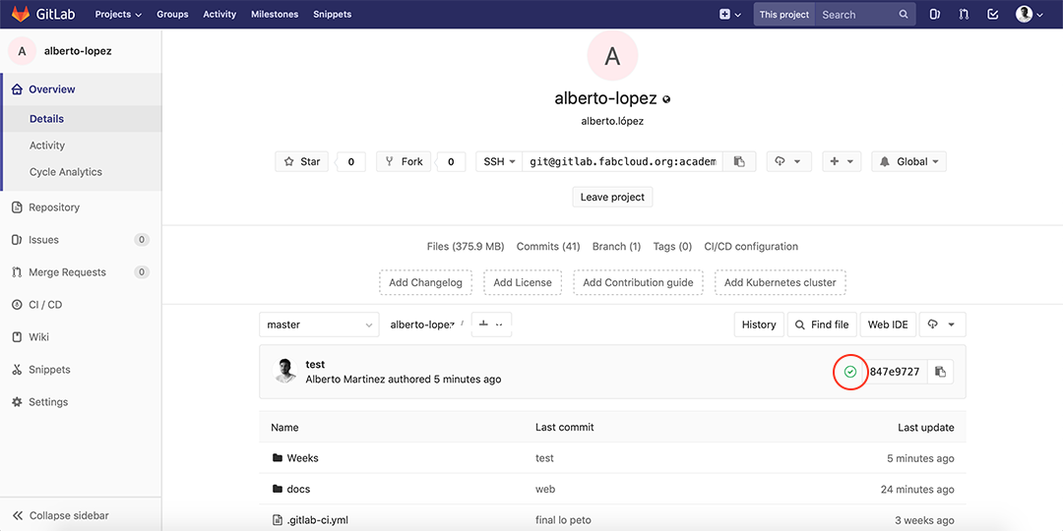Collapse the left sidebar

[61, 515]
